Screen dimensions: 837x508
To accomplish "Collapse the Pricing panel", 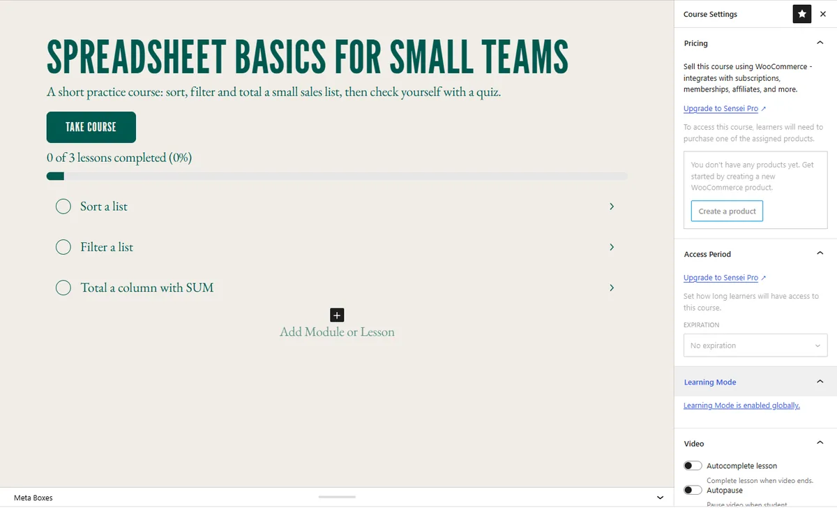I will pyautogui.click(x=820, y=43).
